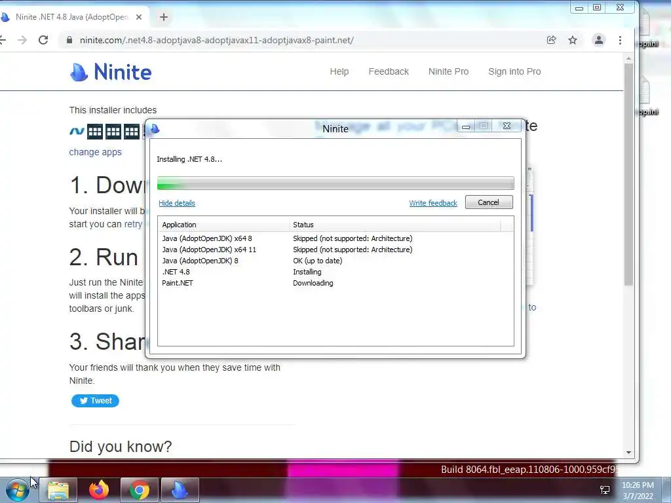Click the page scrollbar down arrow

[x=628, y=452]
